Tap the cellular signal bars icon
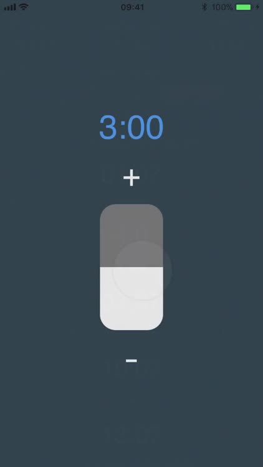263x467 pixels. (10, 7)
